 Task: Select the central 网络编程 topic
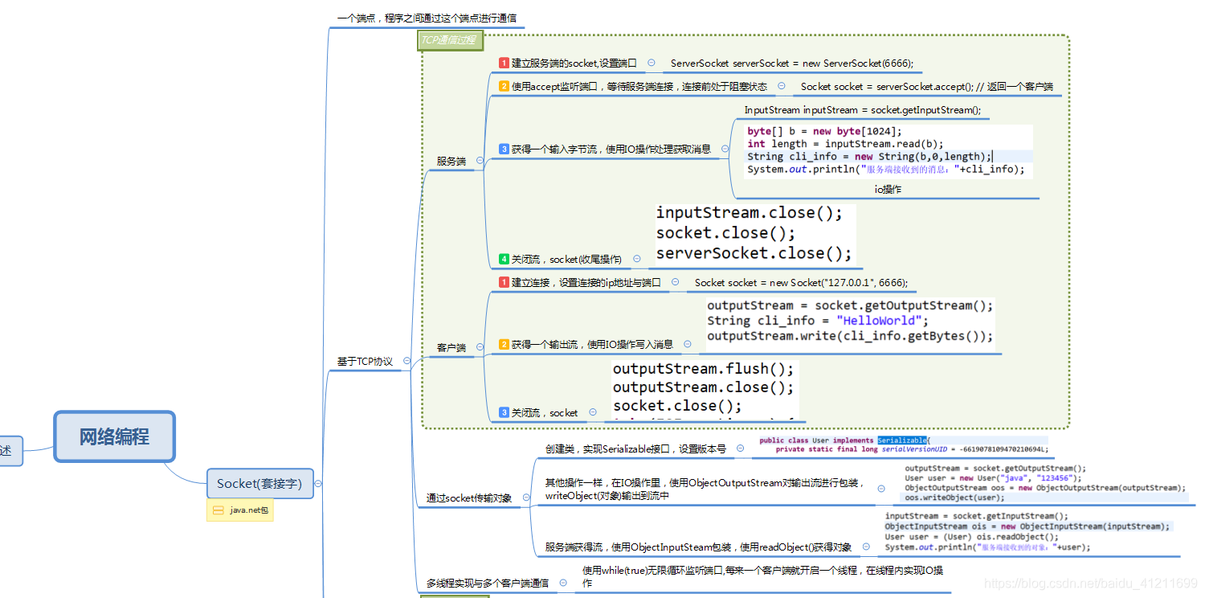click(114, 436)
